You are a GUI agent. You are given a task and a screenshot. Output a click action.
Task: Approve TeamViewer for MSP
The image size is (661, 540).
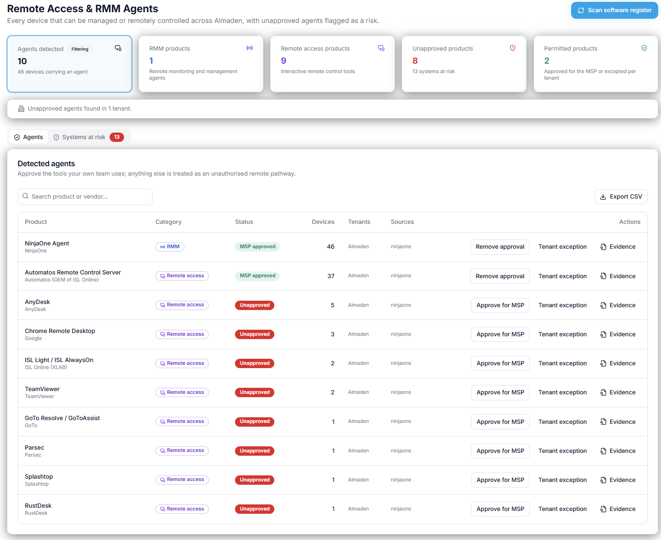tap(500, 392)
